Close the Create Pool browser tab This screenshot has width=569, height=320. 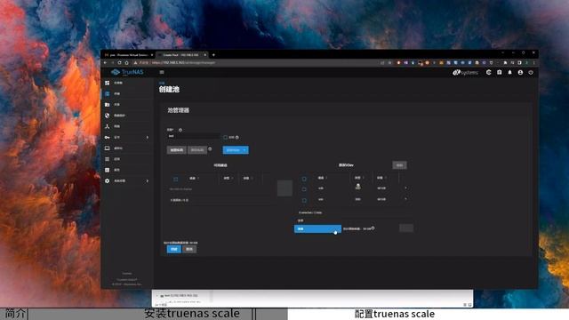tap(205, 55)
